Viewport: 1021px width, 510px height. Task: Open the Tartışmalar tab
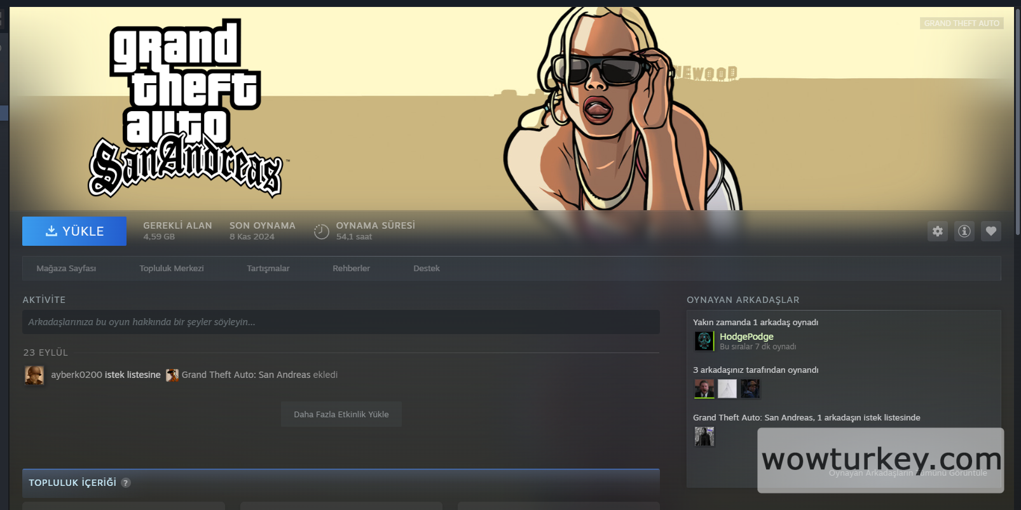point(268,269)
